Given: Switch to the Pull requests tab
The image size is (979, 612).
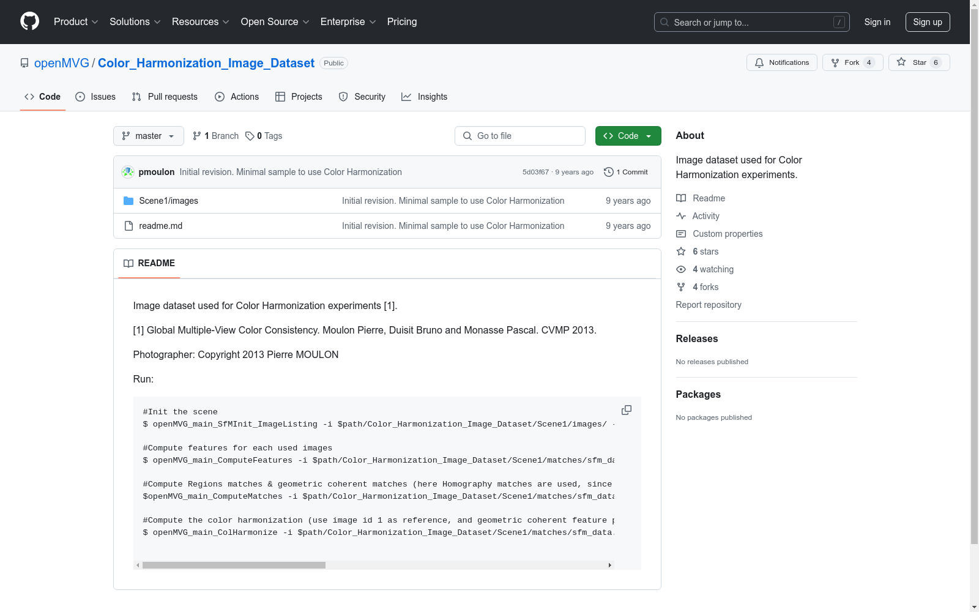Looking at the screenshot, I should [165, 97].
